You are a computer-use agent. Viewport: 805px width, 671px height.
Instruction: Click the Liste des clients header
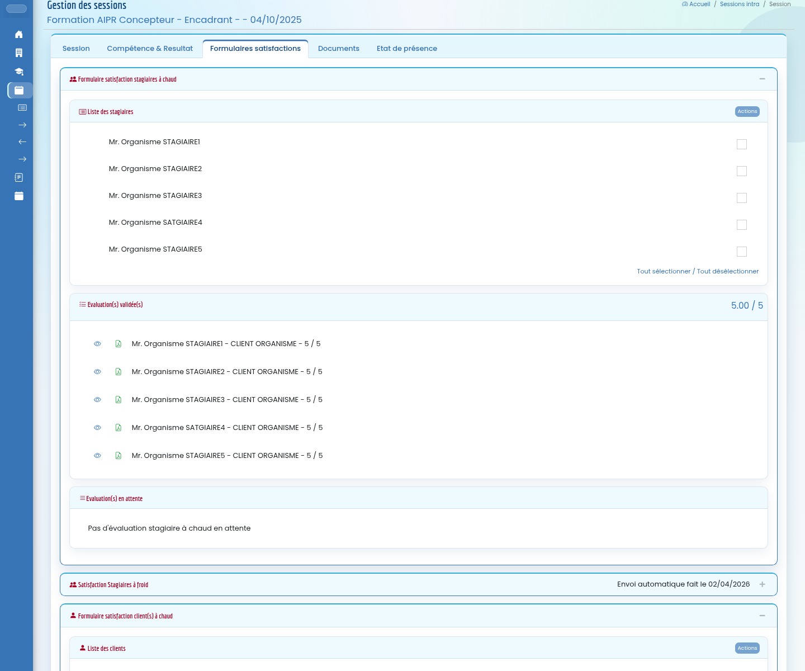(x=102, y=649)
